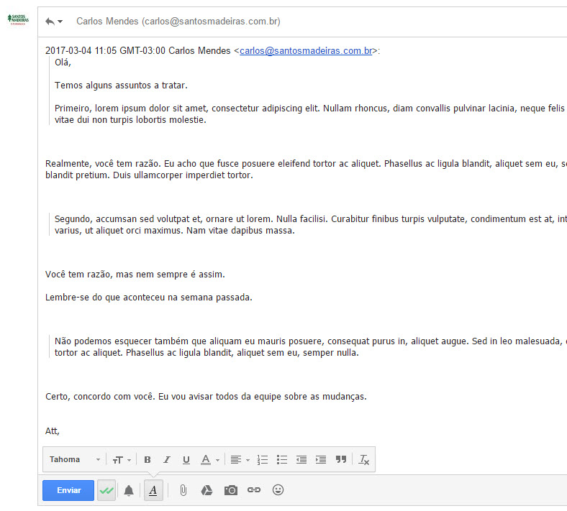Apply italic formatting
Image resolution: width=567 pixels, height=511 pixels.
(x=167, y=460)
